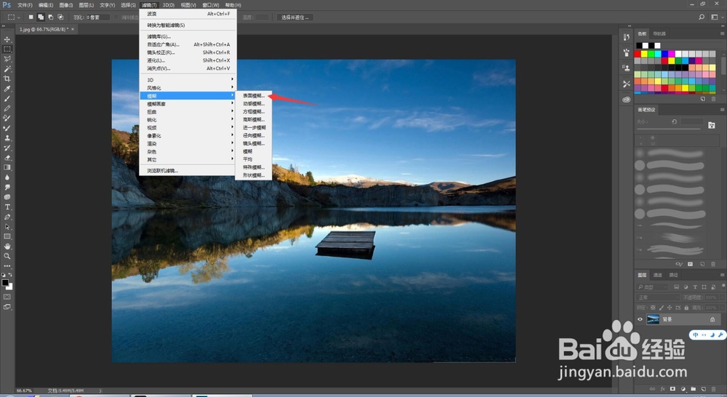
Task: Select the Blur drop tool
Action: coord(7,177)
